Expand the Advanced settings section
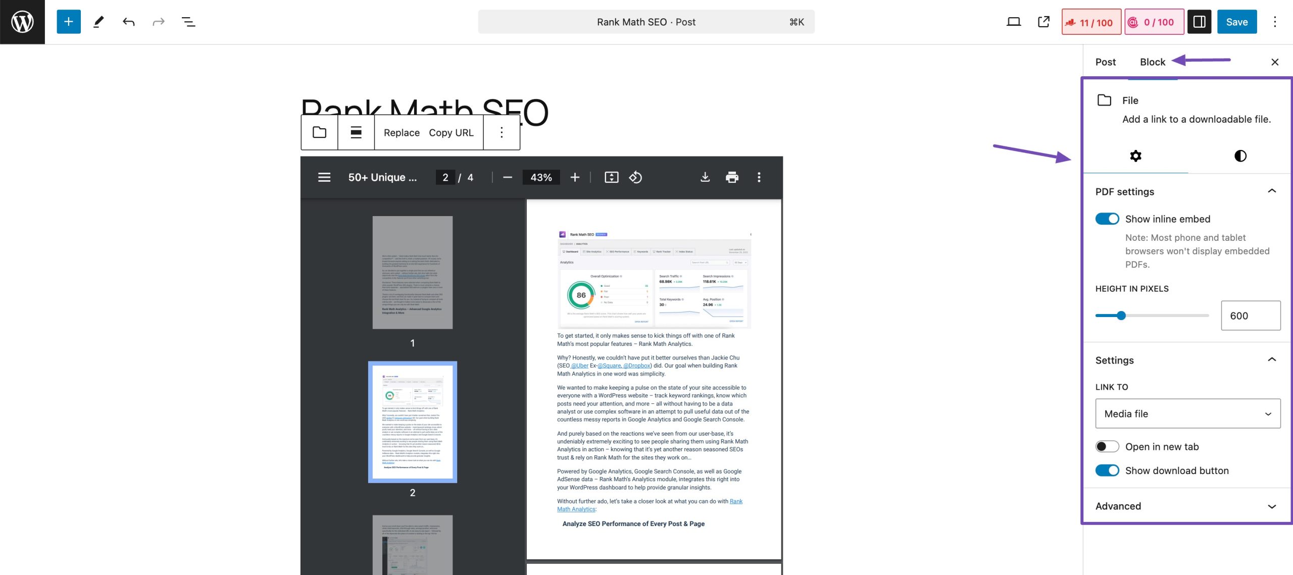 [1184, 505]
